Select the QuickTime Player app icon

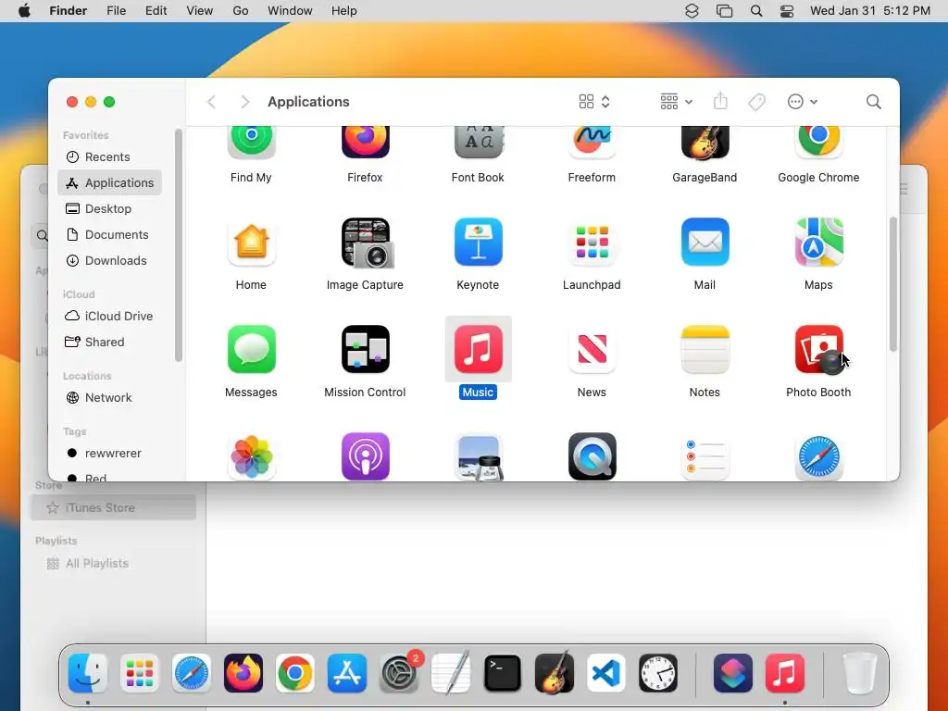point(592,456)
